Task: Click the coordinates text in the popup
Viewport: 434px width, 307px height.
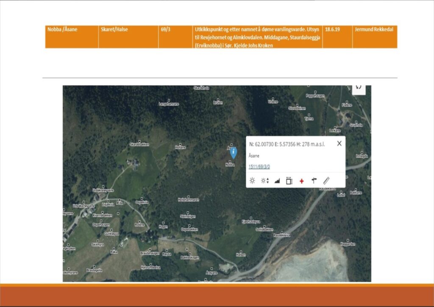Action: pyautogui.click(x=287, y=144)
